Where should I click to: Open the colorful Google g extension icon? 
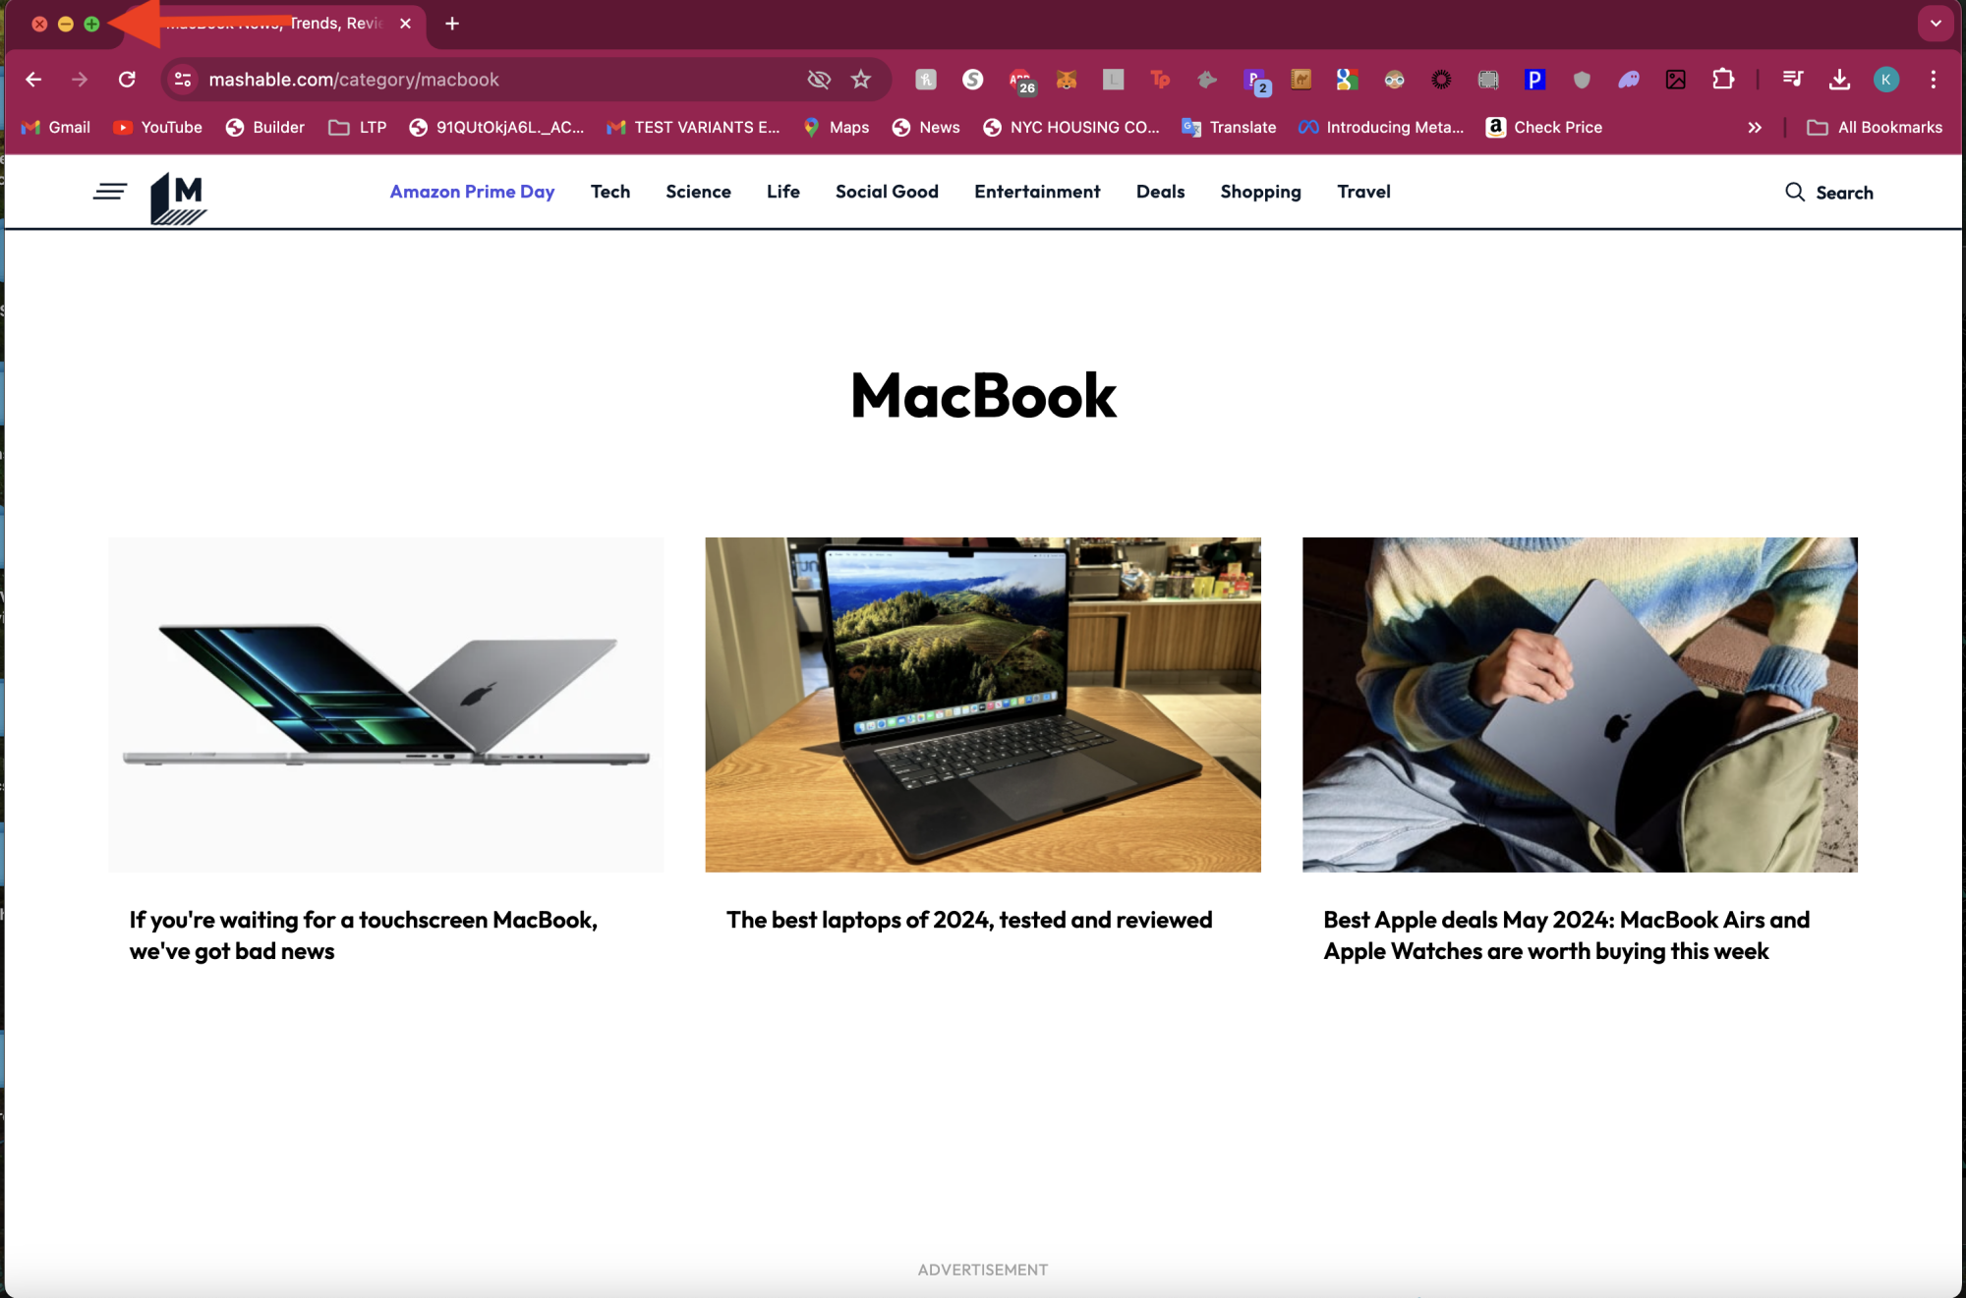tap(1347, 80)
